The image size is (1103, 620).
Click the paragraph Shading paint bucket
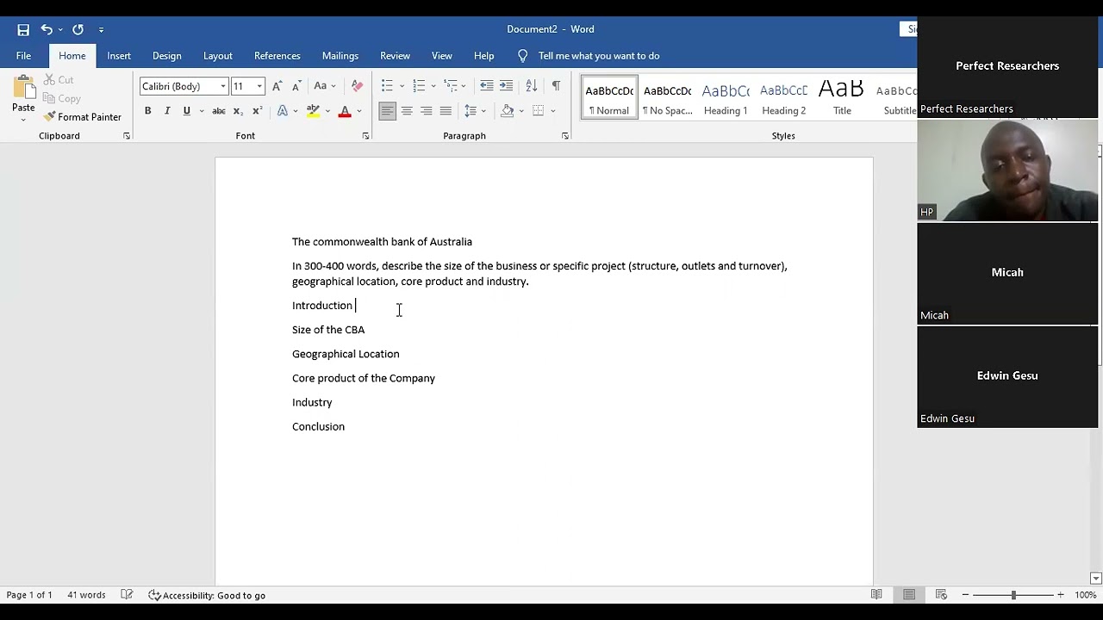click(508, 111)
